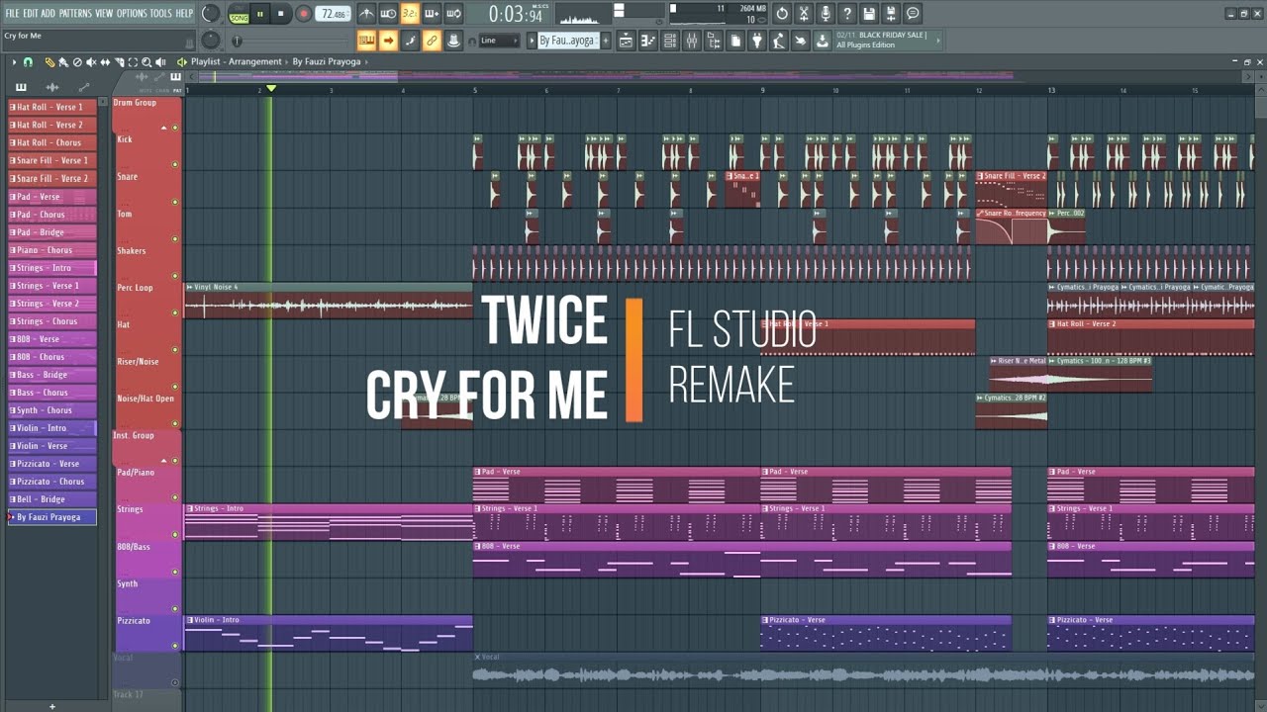The height and width of the screenshot is (712, 1267).
Task: Open the Playlist view icon
Action: click(627, 41)
